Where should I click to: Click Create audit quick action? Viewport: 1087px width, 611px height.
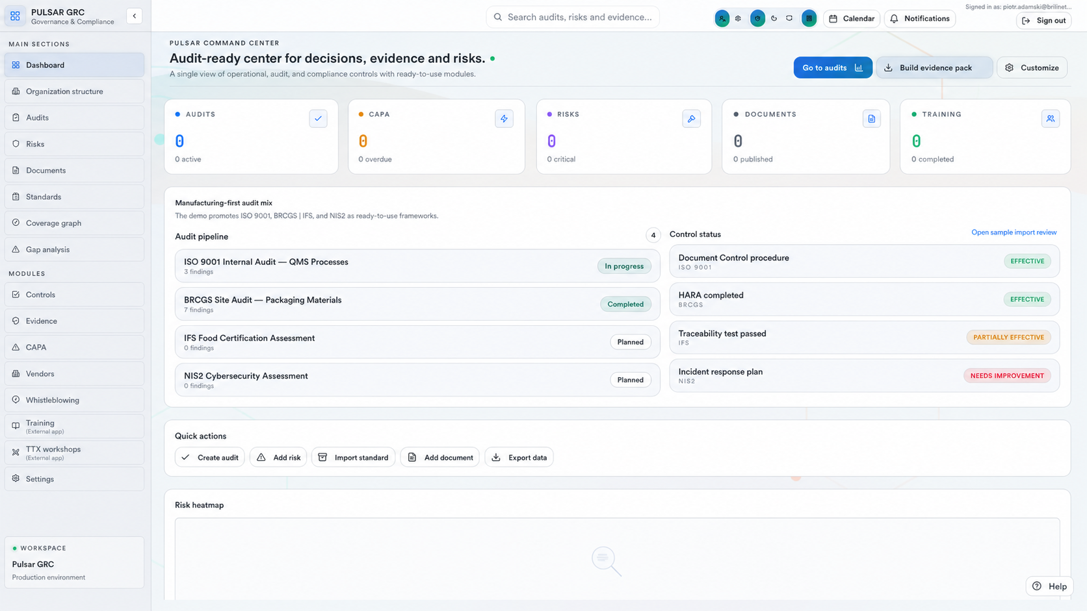210,458
